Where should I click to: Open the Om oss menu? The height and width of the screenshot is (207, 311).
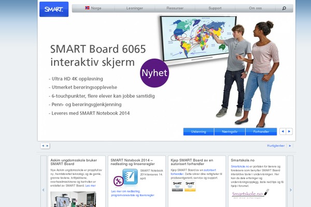[x=255, y=8]
